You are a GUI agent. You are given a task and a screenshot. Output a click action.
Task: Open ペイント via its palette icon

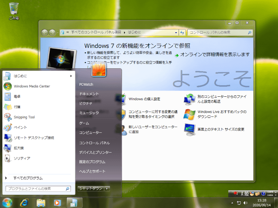point(7,127)
